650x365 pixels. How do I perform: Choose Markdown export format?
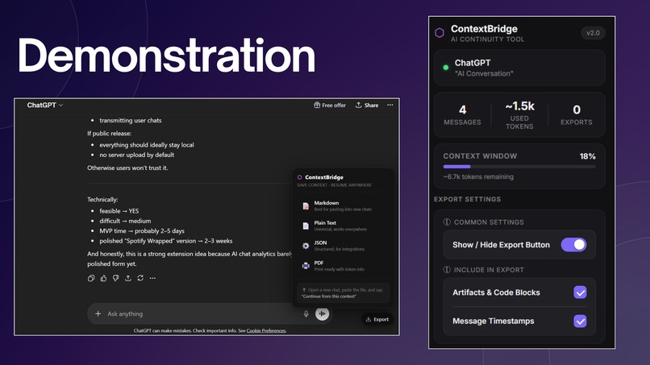[x=343, y=206]
